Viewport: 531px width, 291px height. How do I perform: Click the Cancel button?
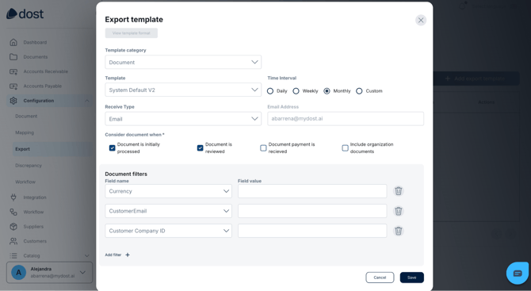click(380, 278)
